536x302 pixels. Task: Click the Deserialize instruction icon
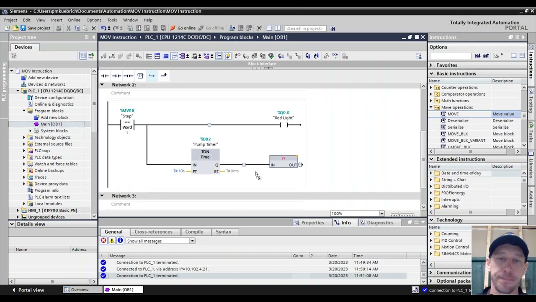(x=443, y=121)
